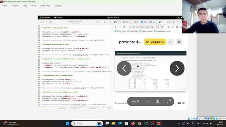Enter fullscreen slide view
This screenshot has height=127, width=226.
[168, 101]
